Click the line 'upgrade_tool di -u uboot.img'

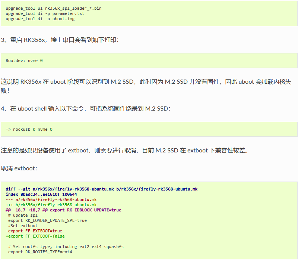[x=40, y=19]
